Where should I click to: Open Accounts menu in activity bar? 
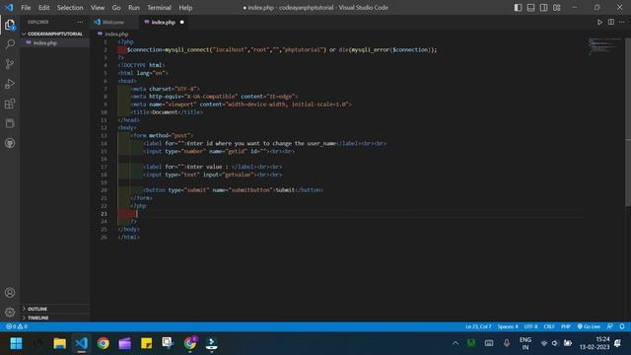point(10,293)
